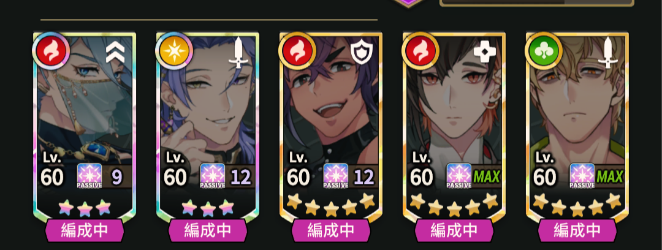Screen dimensions: 662x250
Task: Click the rainbow three-star rating on second card
Action: [x=208, y=207]
